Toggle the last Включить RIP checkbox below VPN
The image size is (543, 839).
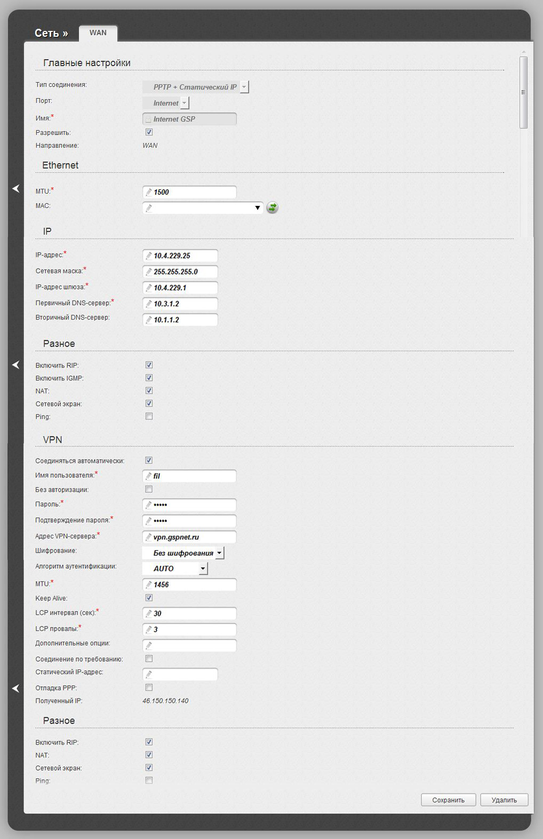tap(149, 742)
